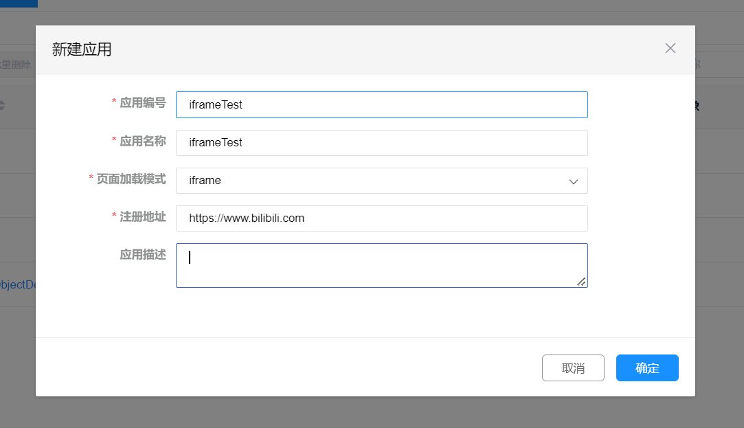Viewport: 744px width, 428px height.
Task: Open the 页面加载模式 dropdown showing iframe
Action: 381,181
